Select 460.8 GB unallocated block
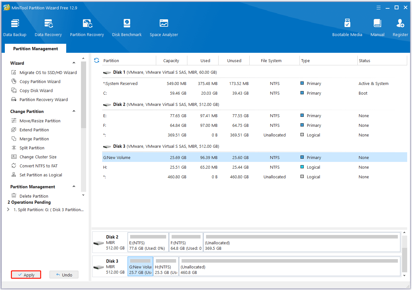 [x=290, y=267]
